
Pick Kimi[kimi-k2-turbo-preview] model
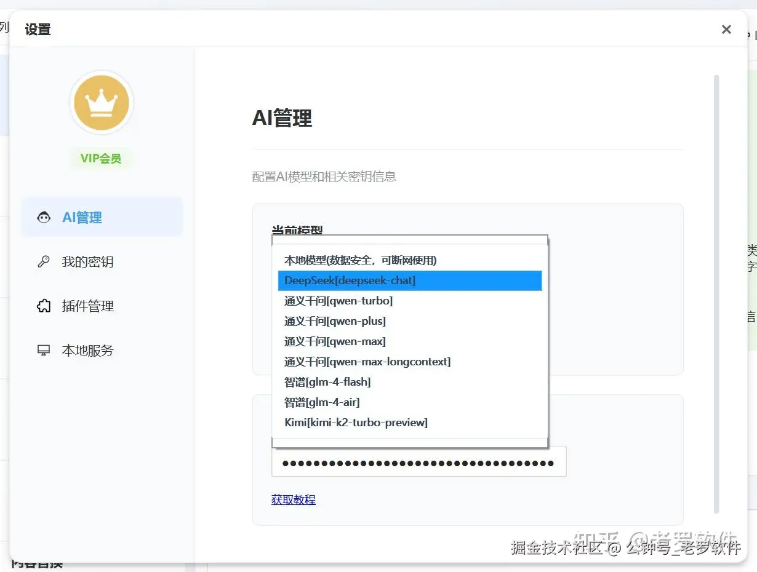pos(410,423)
